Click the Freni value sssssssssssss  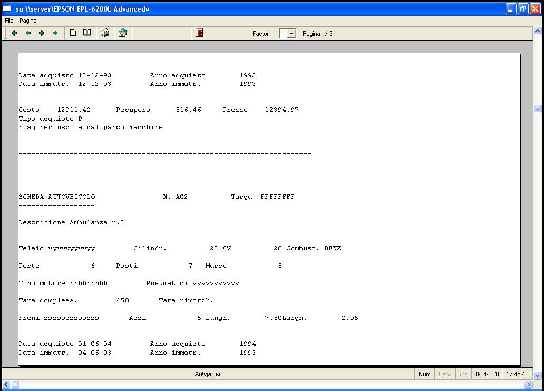[72, 318]
